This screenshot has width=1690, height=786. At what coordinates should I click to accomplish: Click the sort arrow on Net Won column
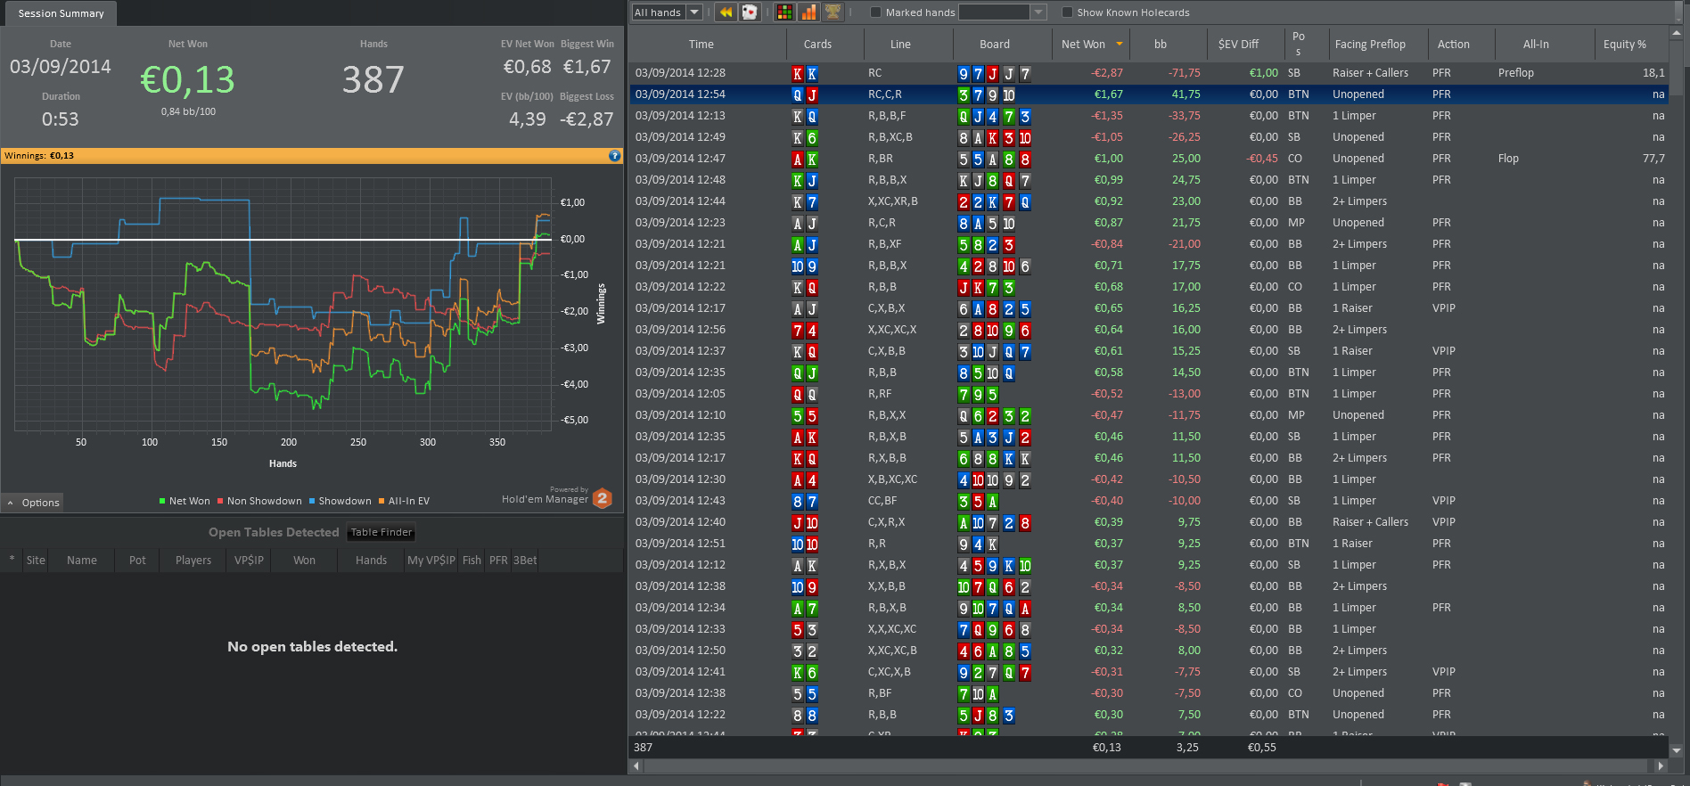[1120, 44]
